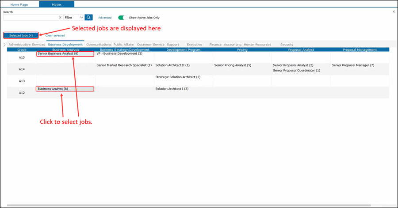Image resolution: width=398 pixels, height=208 pixels.
Task: Choose Senior Proposal Manager (7) job
Action: [353, 65]
